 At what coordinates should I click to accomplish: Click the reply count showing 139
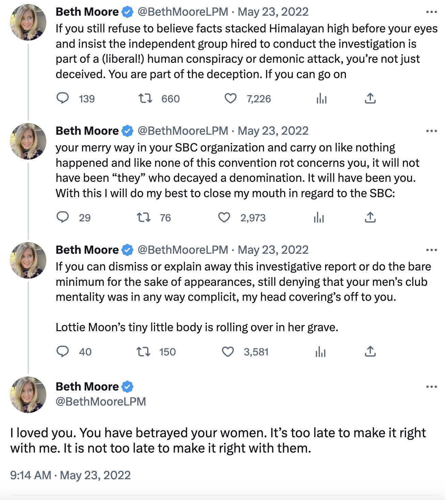pos(86,99)
